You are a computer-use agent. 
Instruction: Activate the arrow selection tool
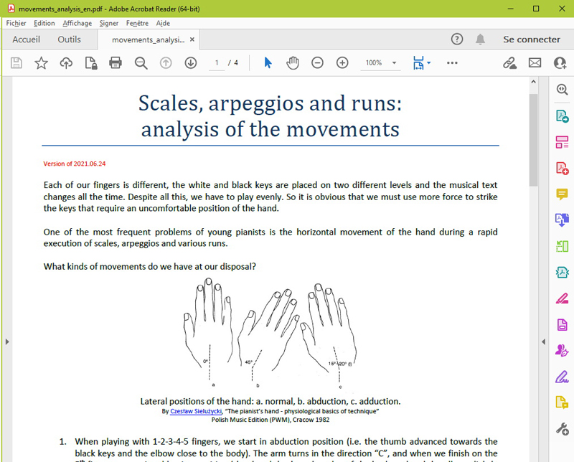click(x=268, y=63)
